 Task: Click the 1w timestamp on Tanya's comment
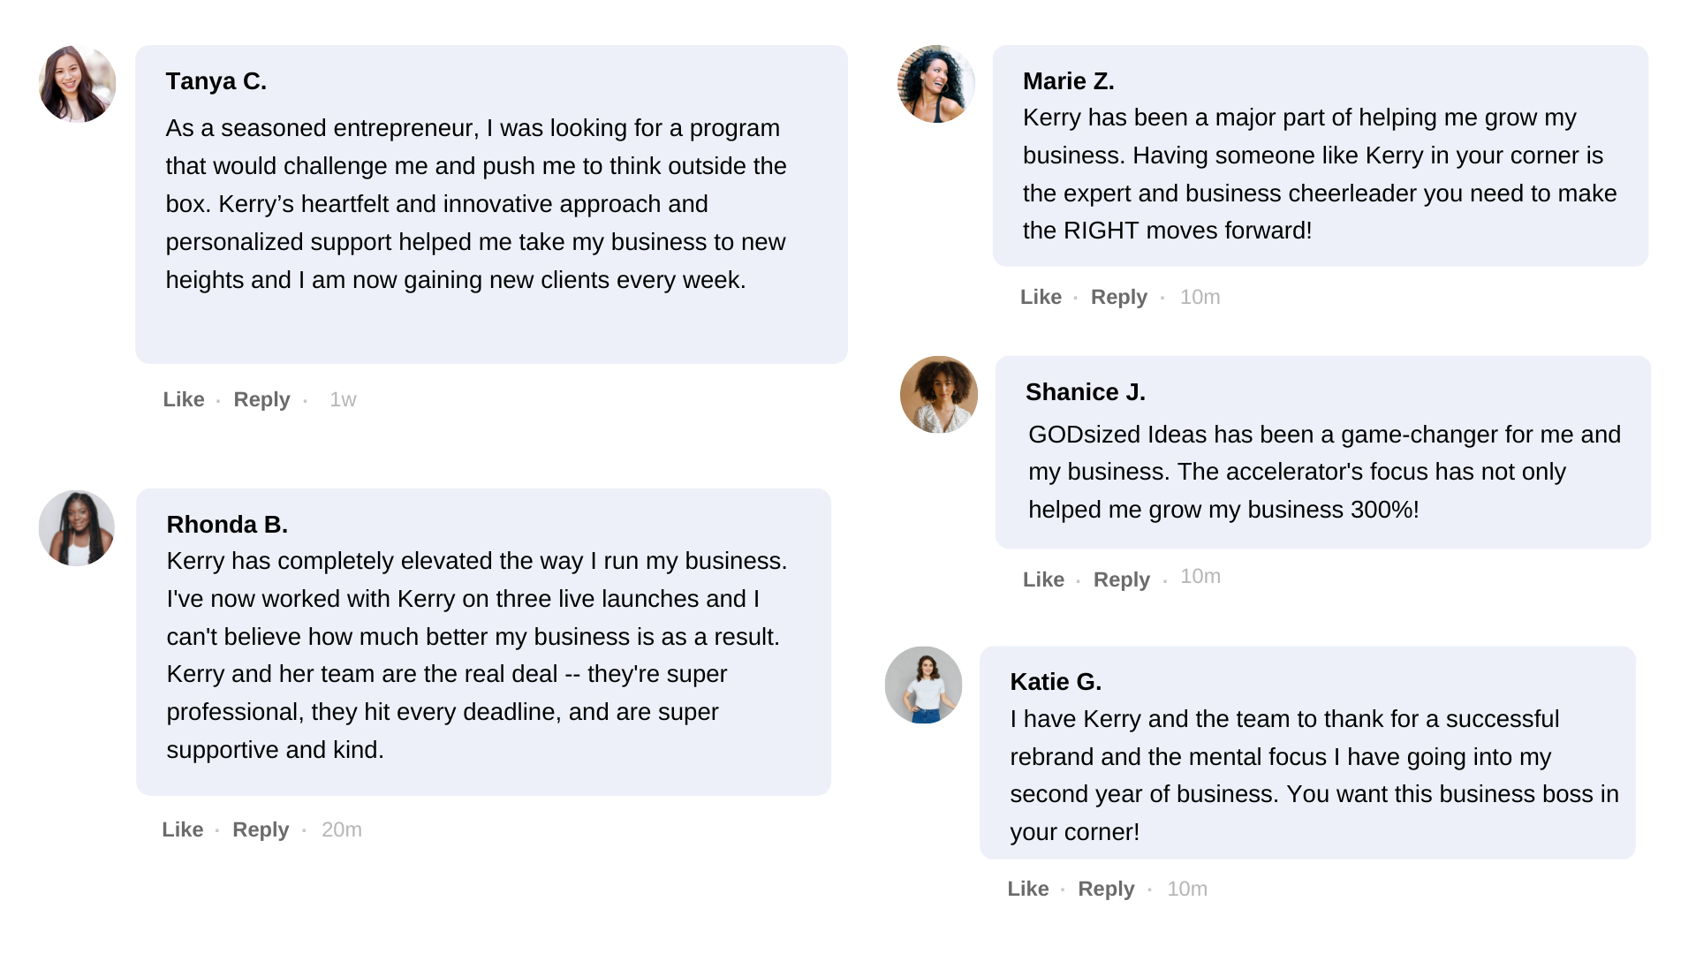343,399
